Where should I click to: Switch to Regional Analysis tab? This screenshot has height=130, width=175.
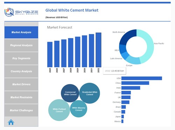[21, 45]
